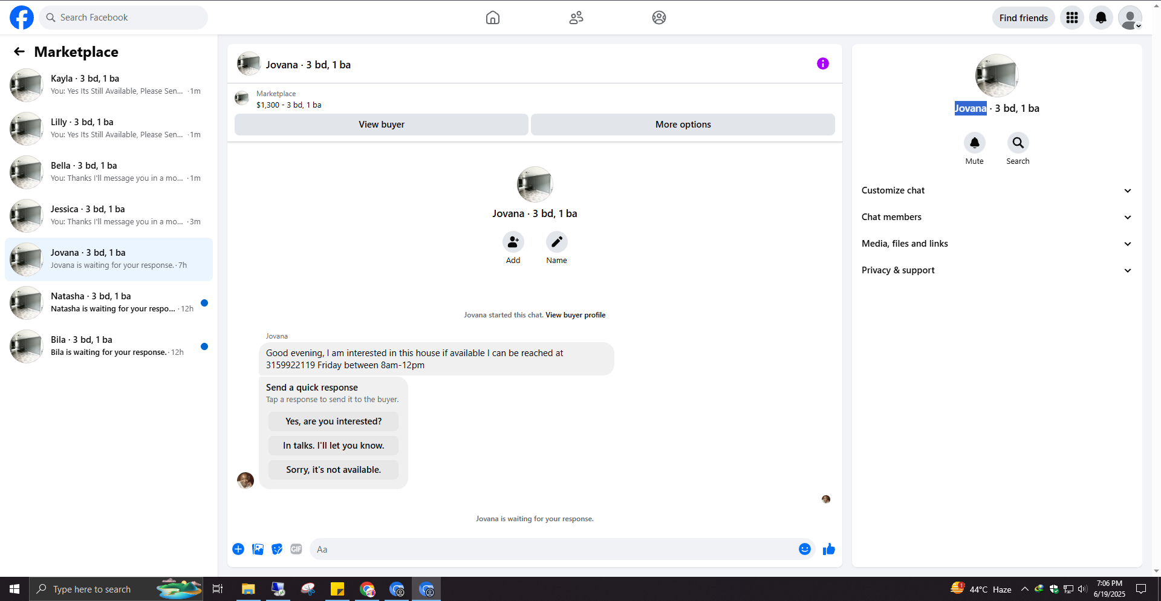Click the taskbar search box
Image resolution: width=1161 pixels, height=601 pixels.
coord(116,589)
